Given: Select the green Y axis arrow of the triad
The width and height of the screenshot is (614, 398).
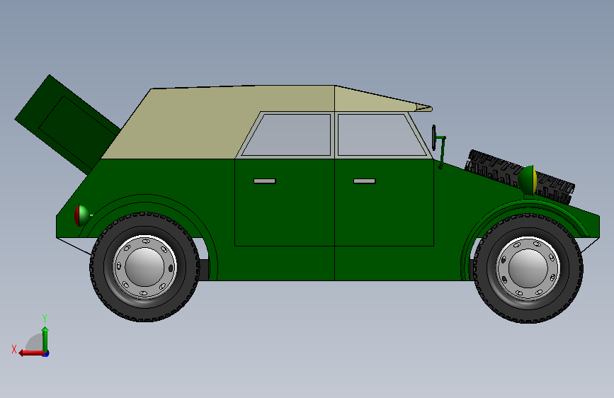Looking at the screenshot, I should [45, 339].
